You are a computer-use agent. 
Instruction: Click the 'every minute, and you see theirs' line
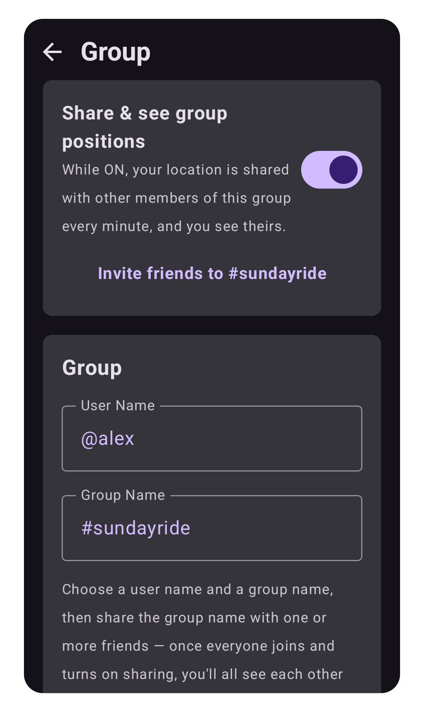click(x=174, y=226)
